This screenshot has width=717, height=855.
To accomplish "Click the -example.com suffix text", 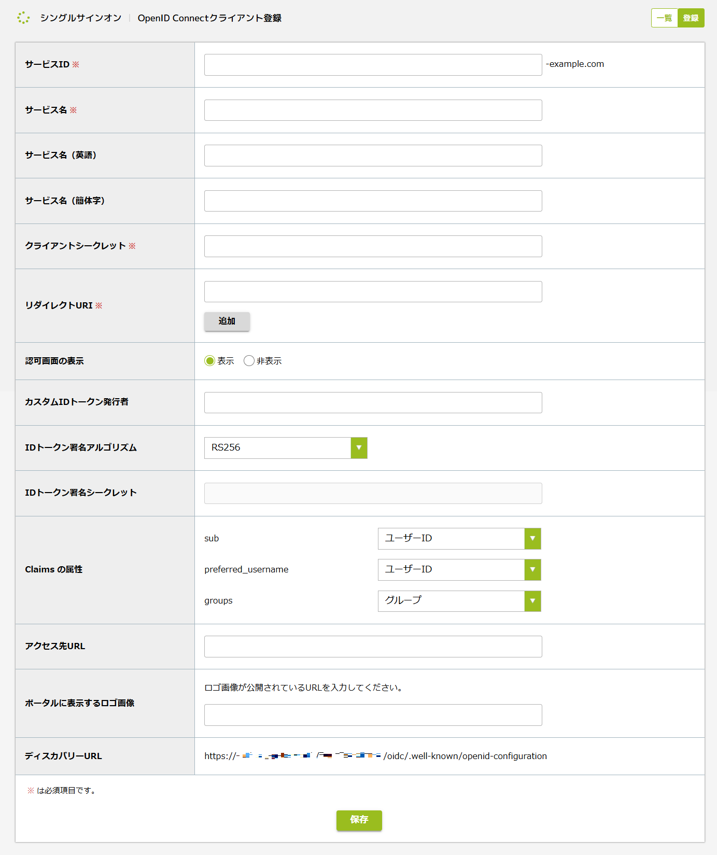I will point(575,64).
